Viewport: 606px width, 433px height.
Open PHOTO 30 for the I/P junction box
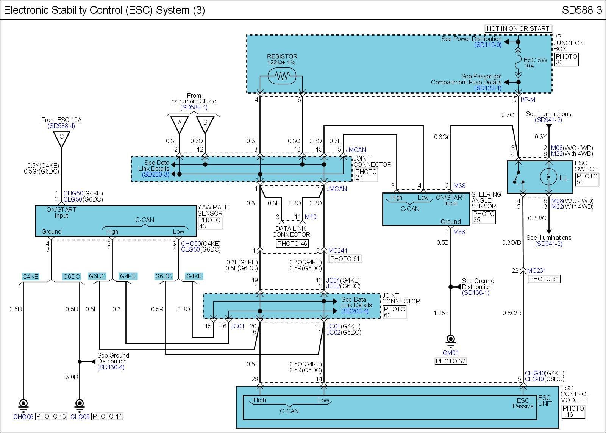pos(567,59)
